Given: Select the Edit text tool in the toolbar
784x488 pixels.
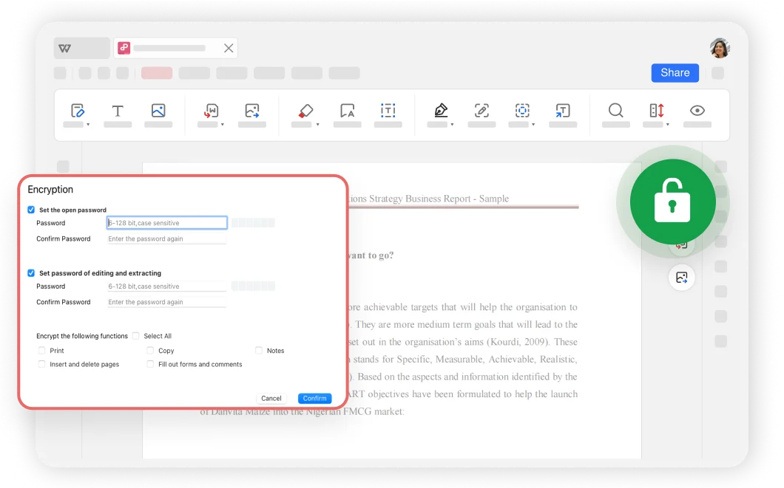Looking at the screenshot, I should [76, 111].
